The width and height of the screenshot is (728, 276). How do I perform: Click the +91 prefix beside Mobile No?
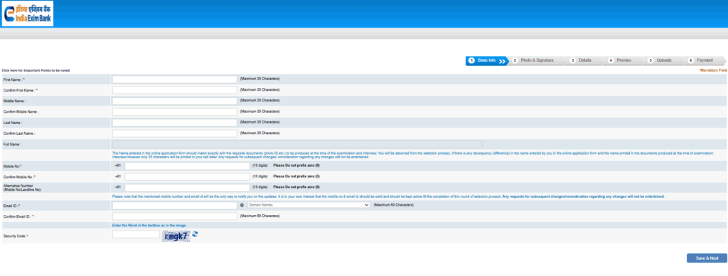(118, 166)
